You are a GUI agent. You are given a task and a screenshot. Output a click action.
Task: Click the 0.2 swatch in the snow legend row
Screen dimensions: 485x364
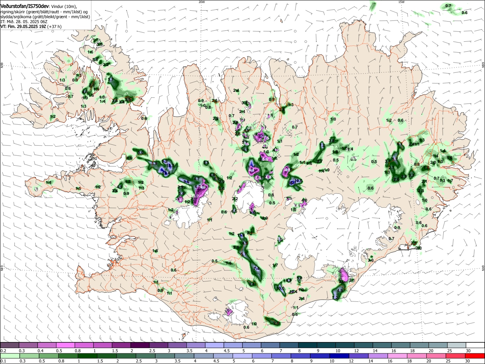click(x=10, y=345)
